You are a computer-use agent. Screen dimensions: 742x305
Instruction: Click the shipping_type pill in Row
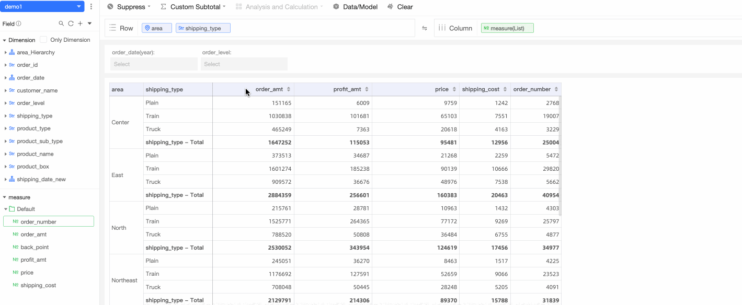pyautogui.click(x=203, y=28)
